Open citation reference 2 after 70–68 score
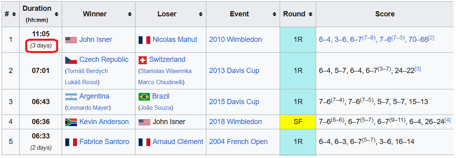Viewport: 456px width, 158px height. click(431, 38)
